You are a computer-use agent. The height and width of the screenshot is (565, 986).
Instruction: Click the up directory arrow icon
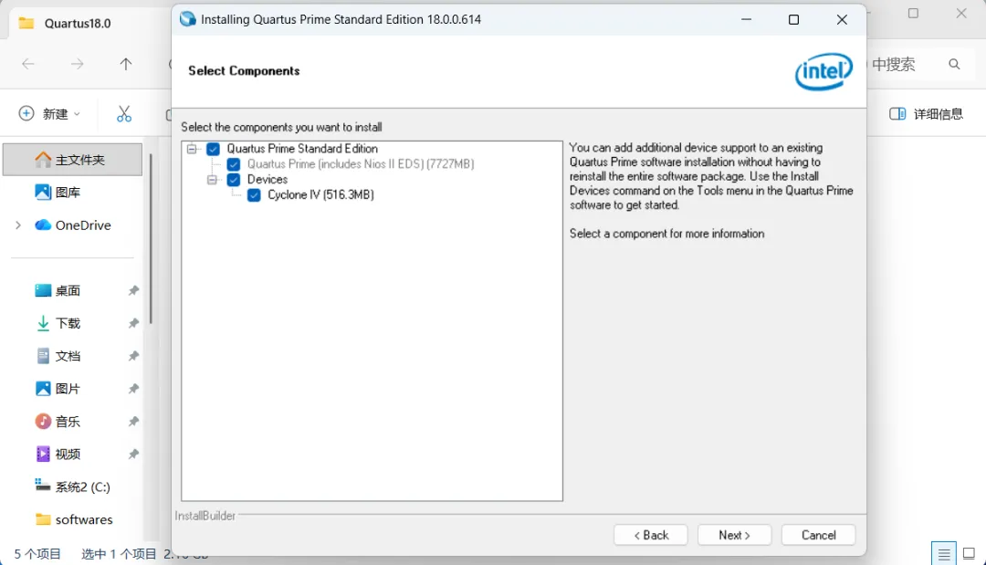point(126,64)
